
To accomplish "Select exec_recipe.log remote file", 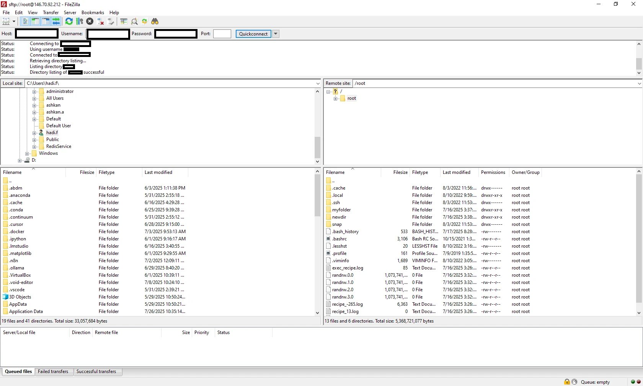I will coord(348,268).
